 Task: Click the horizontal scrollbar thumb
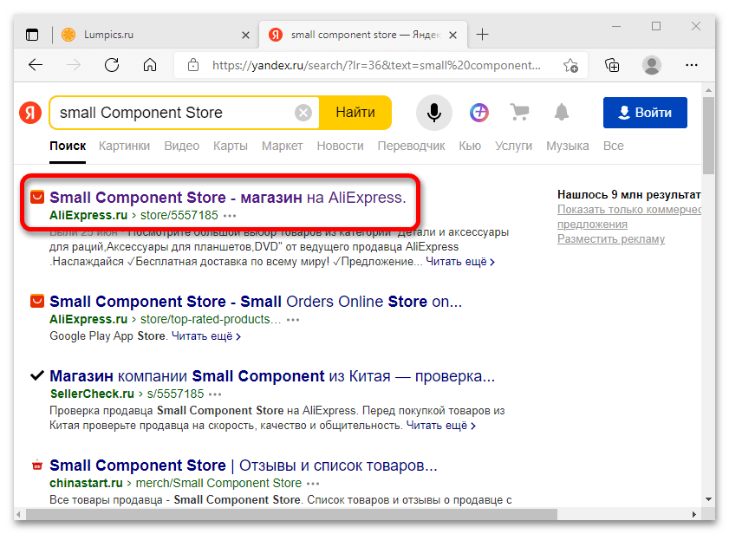click(291, 514)
